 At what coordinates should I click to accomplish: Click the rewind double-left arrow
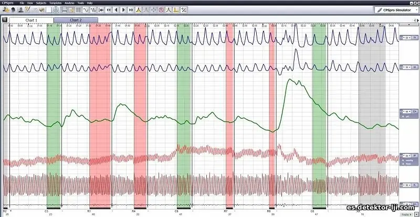(x=109, y=10)
